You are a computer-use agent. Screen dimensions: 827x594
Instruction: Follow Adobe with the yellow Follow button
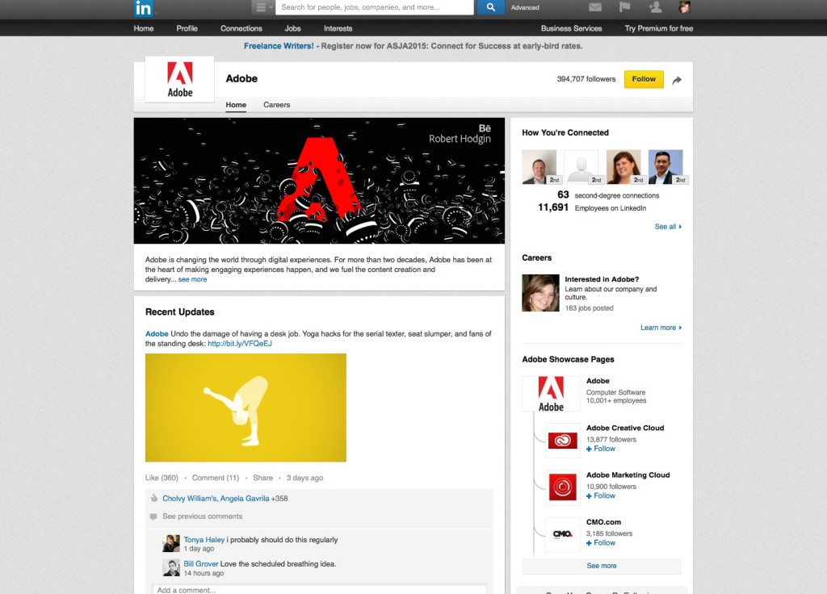coord(644,79)
